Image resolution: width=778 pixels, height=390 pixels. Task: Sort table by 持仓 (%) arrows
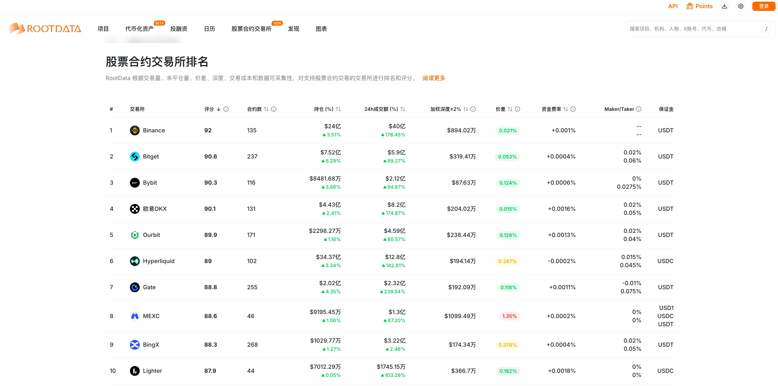pos(338,109)
